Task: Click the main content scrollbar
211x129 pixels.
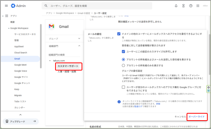Action: point(210,54)
